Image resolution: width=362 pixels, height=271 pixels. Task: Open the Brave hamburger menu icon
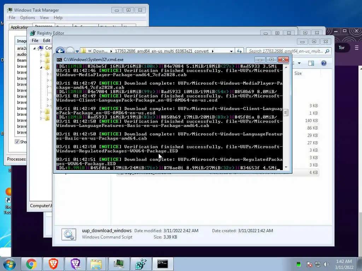pos(356,48)
